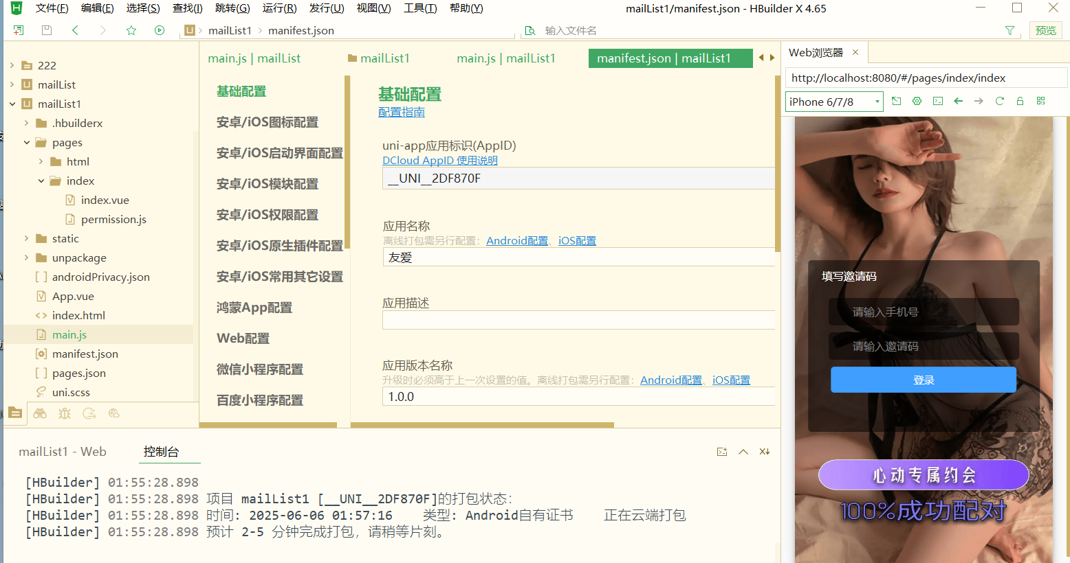
Task: Open the 配置指南 link
Action: 402,112
